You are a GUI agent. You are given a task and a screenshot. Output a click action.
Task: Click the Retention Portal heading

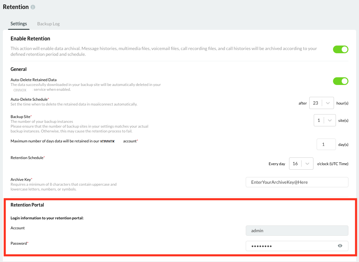pos(27,205)
